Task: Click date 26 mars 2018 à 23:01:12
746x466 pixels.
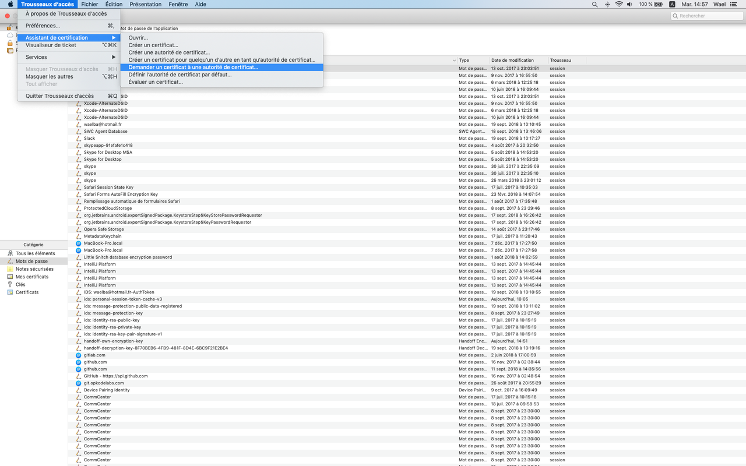Action: 516,180
